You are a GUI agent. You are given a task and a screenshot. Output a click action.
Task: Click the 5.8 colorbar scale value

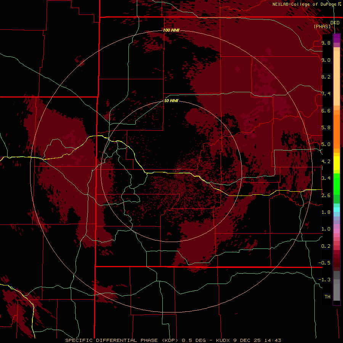coord(326,127)
